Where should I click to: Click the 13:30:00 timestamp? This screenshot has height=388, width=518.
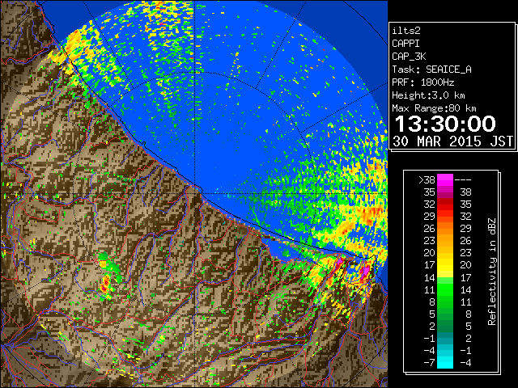(x=445, y=124)
